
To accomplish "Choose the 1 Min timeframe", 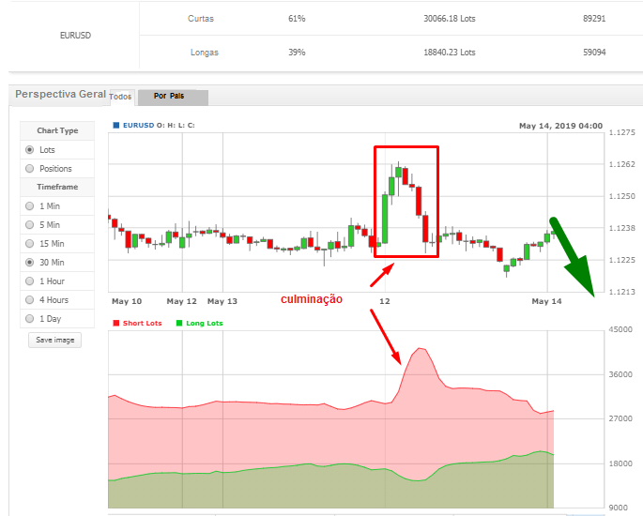I will (x=30, y=206).
